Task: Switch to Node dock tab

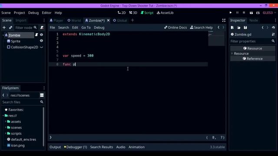Action: pyautogui.click(x=254, y=20)
